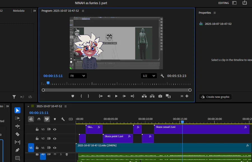252x162 pixels.
Task: Select the 2025-10-07 10-47-52 timeline tab
Action: point(49,106)
